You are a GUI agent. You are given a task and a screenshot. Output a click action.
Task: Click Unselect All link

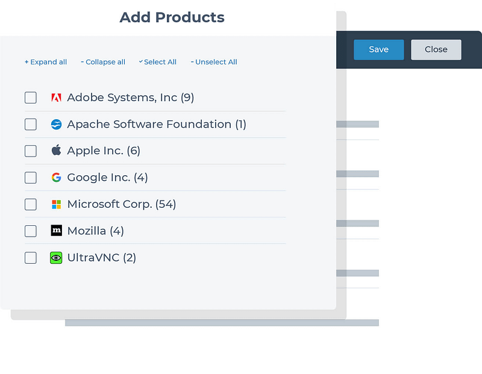click(214, 62)
